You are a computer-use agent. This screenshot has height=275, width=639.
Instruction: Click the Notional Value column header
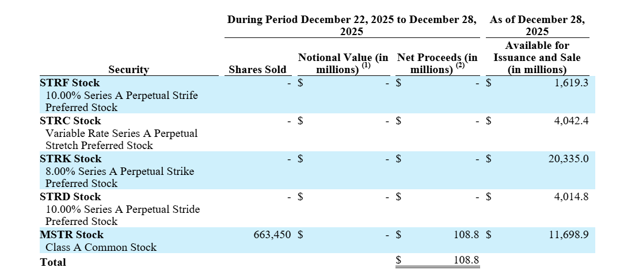(343, 63)
